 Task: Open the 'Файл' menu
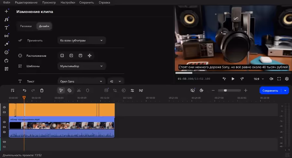[6, 2]
